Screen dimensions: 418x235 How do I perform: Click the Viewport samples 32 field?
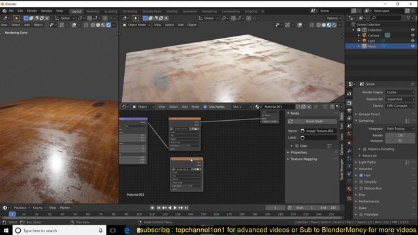pyautogui.click(x=400, y=141)
